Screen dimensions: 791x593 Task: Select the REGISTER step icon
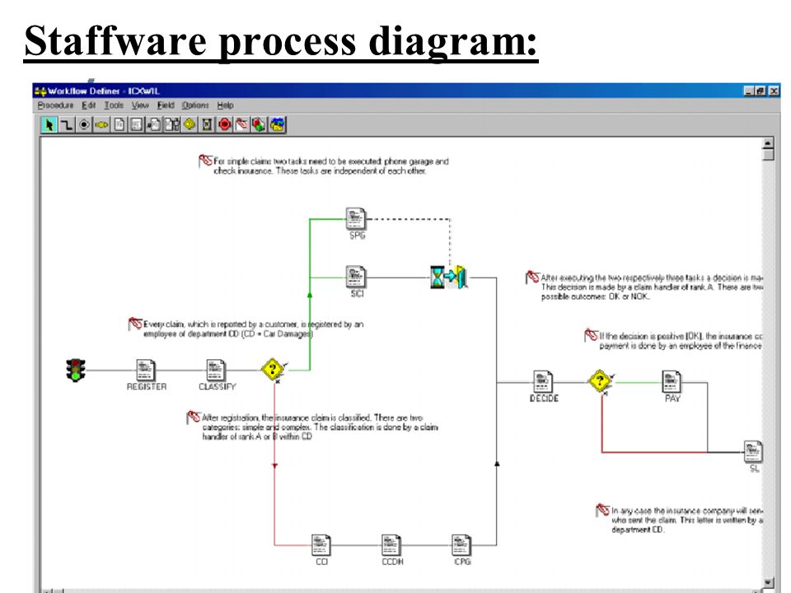coord(146,370)
